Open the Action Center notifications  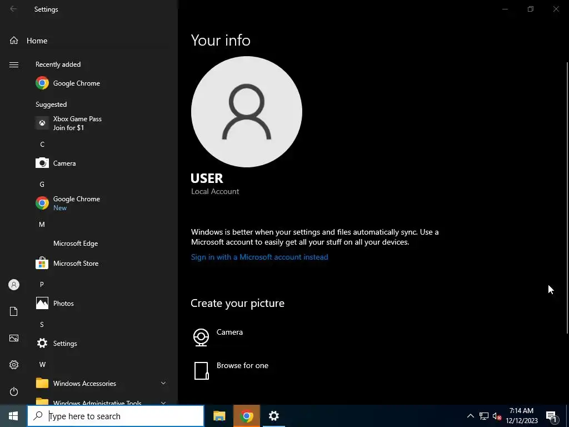(x=552, y=416)
